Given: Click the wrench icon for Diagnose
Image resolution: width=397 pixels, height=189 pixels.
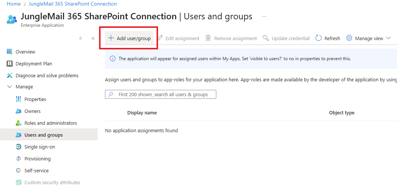Looking at the screenshot, I should [9, 75].
